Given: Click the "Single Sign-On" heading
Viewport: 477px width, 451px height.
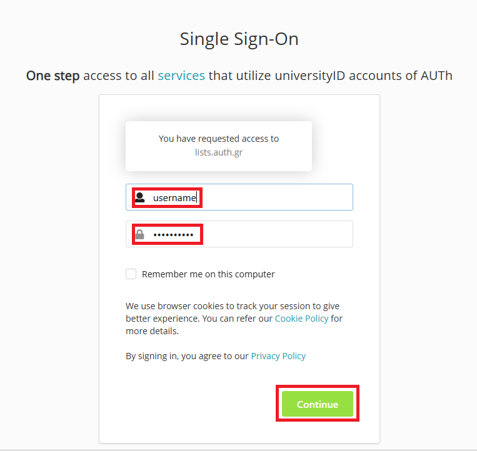Looking at the screenshot, I should [x=239, y=39].
